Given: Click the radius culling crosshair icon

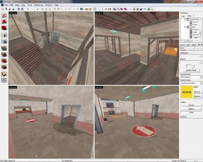Looking at the screenshot, I should click(x=134, y=9).
